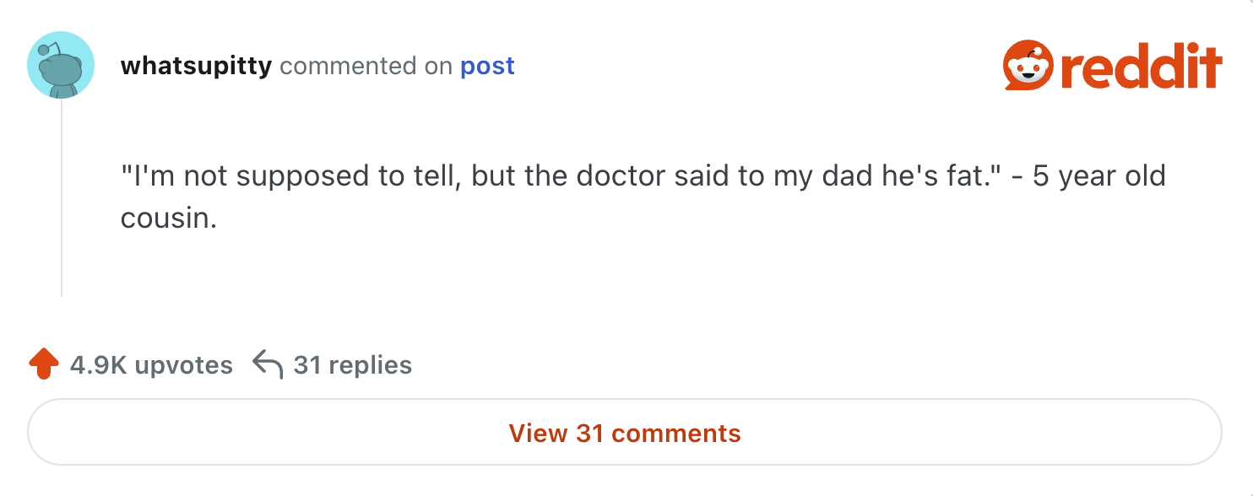
Task: Click the word "cousin." in the comment
Action: click(x=169, y=218)
